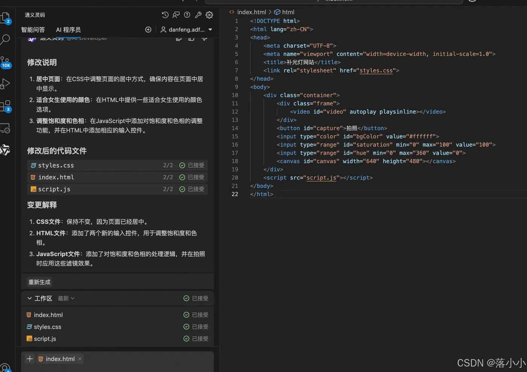Open script.js in modified code files list
The height and width of the screenshot is (372, 527).
(x=54, y=189)
